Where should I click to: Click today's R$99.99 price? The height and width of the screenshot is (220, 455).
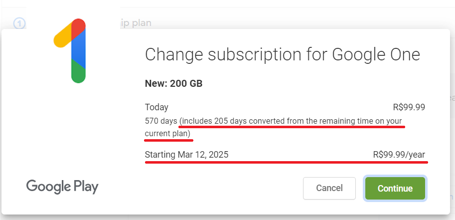click(409, 107)
